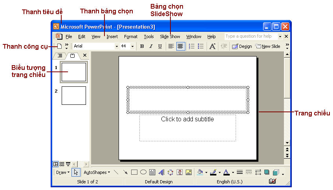
Task: Close the slides thumbnail pane
Action: tap(85, 55)
